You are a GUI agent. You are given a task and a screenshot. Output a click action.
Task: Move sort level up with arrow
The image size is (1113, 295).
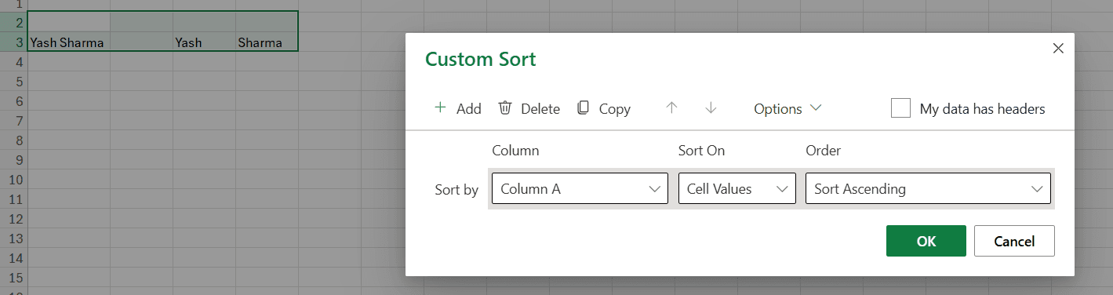(671, 108)
